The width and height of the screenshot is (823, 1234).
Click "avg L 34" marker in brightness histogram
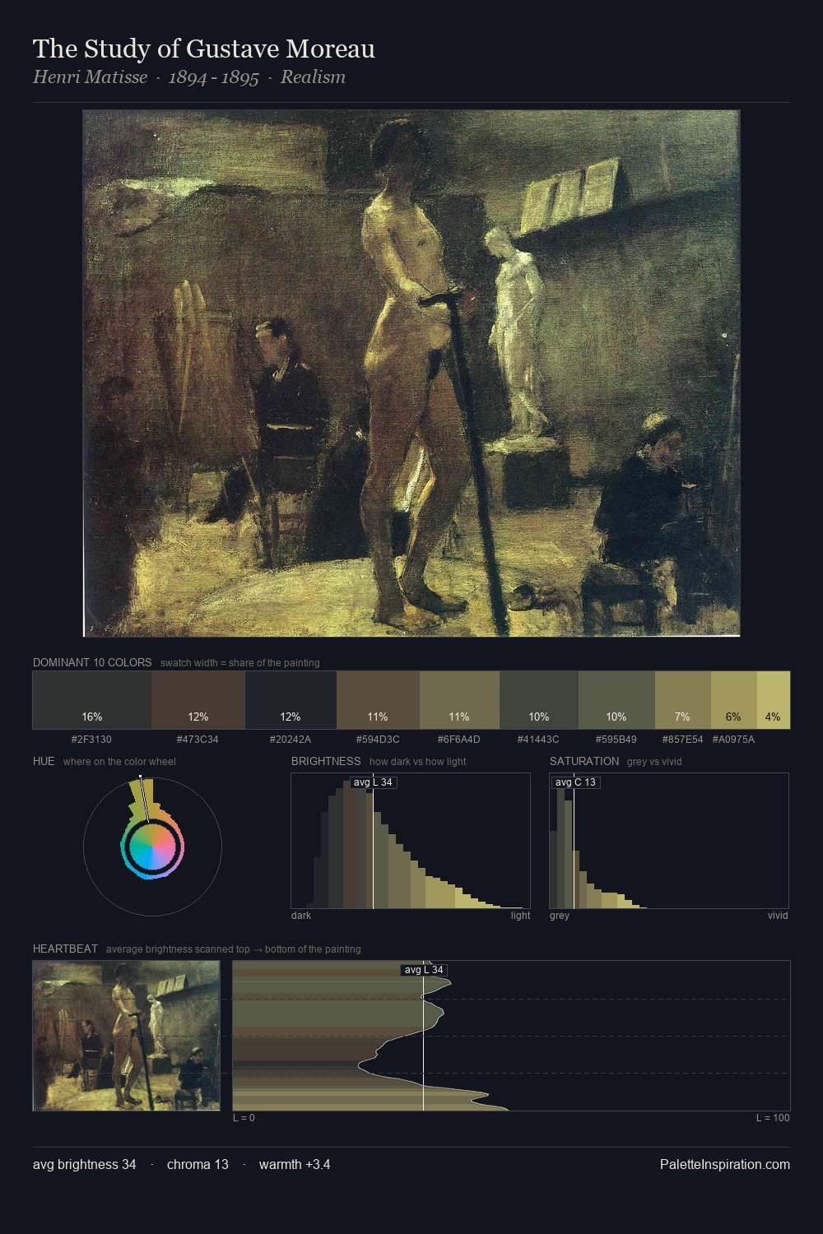(373, 782)
